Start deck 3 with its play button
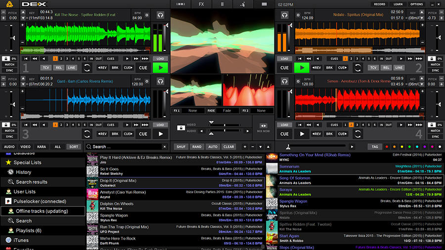The width and height of the screenshot is (445, 250). (x=160, y=134)
